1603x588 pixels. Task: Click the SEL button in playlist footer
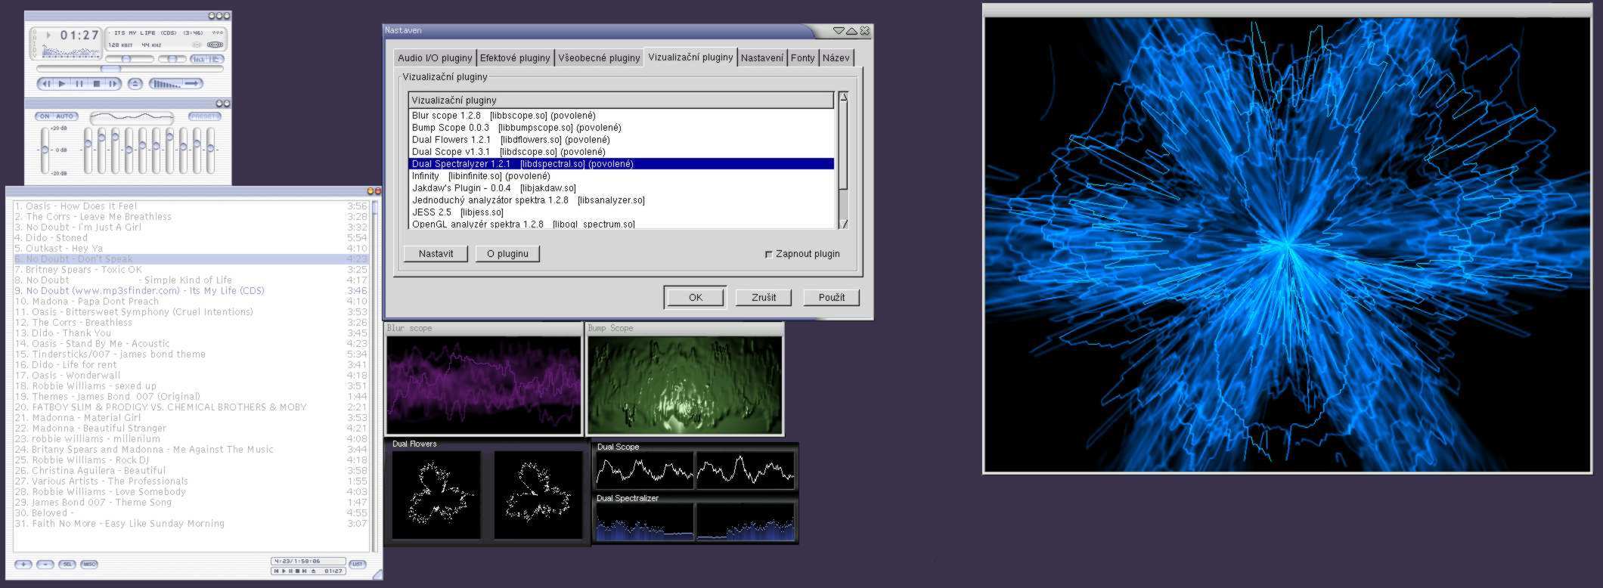67,565
